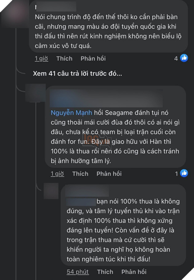Click Thích under the Nguyễn Mạnh reply
Image resolution: width=194 pixels, height=280 pixels.
[x=80, y=173]
